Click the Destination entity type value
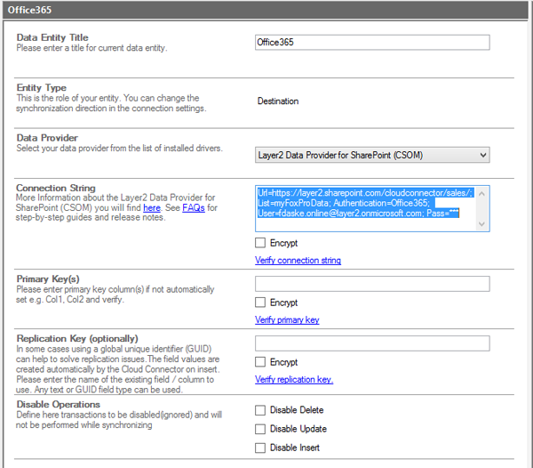Screen dimensions: 533x468 click(277, 101)
